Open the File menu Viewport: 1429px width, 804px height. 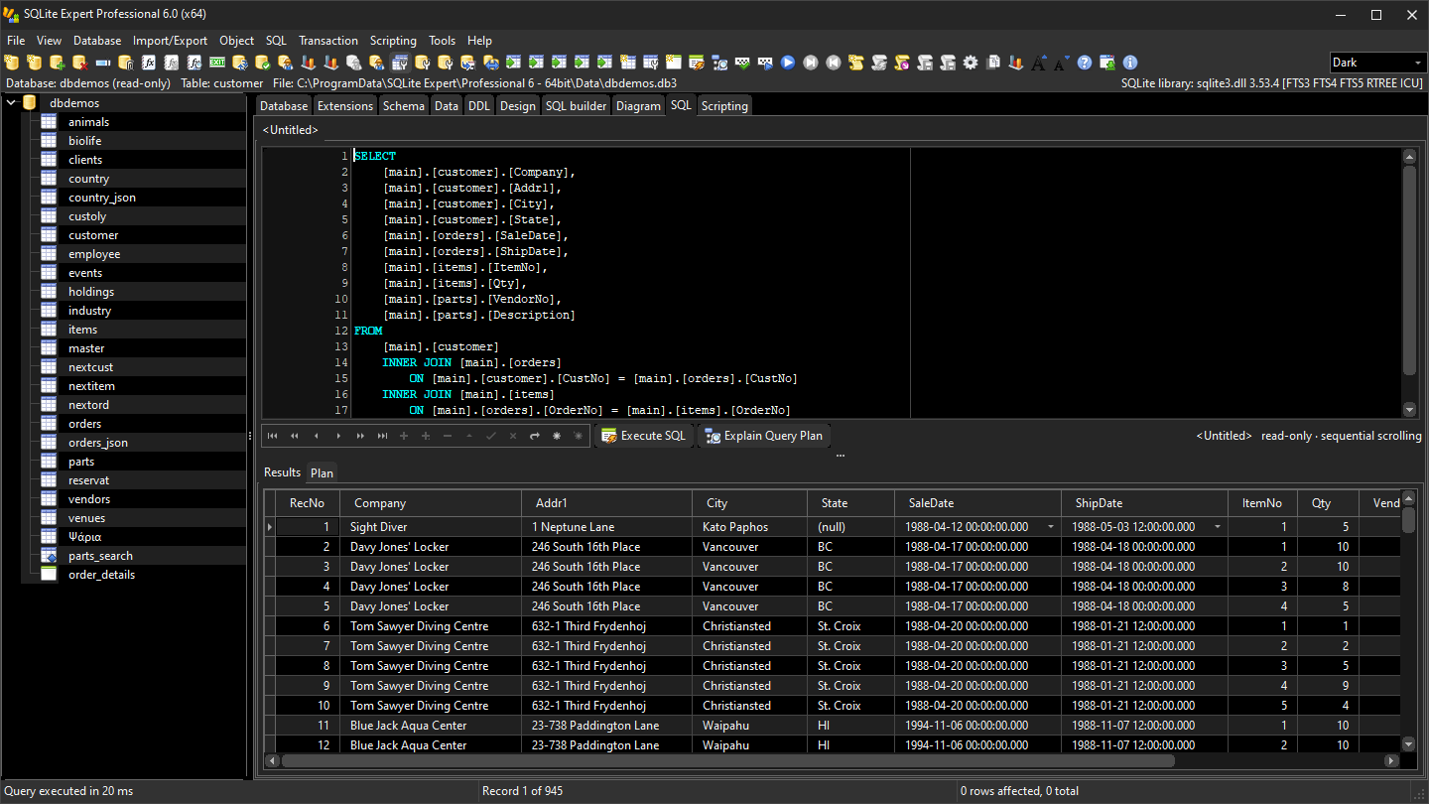tap(16, 41)
